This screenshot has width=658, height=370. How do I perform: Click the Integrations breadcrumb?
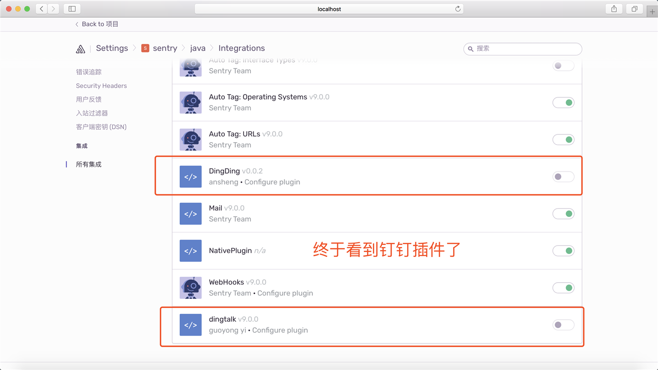pyautogui.click(x=242, y=48)
